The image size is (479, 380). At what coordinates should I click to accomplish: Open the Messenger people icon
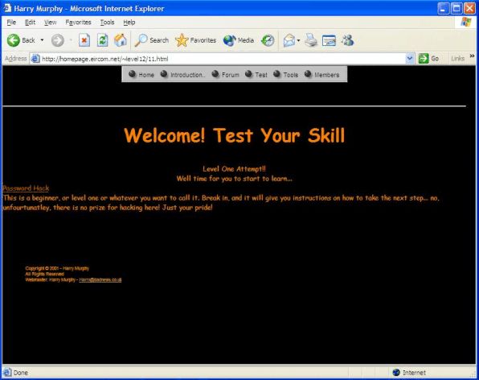pyautogui.click(x=348, y=40)
